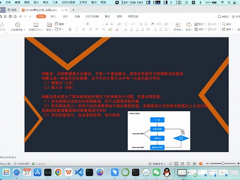This screenshot has width=240, height=180.
Task: Select the EM flowchart image on slide
Action: (159, 131)
